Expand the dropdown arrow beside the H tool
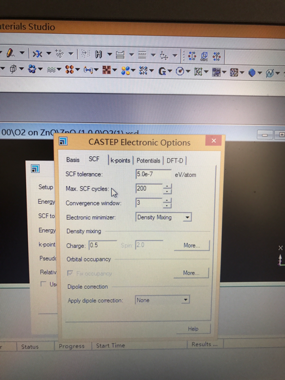The width and height of the screenshot is (285, 380). coord(110,54)
